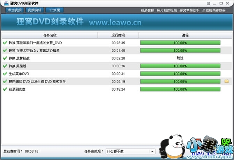Click the progress bar of 生成菜单DVD row
The width and height of the screenshot is (234, 160).
click(x=180, y=74)
